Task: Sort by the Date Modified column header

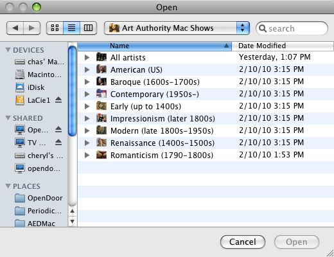Action: pyautogui.click(x=283, y=46)
